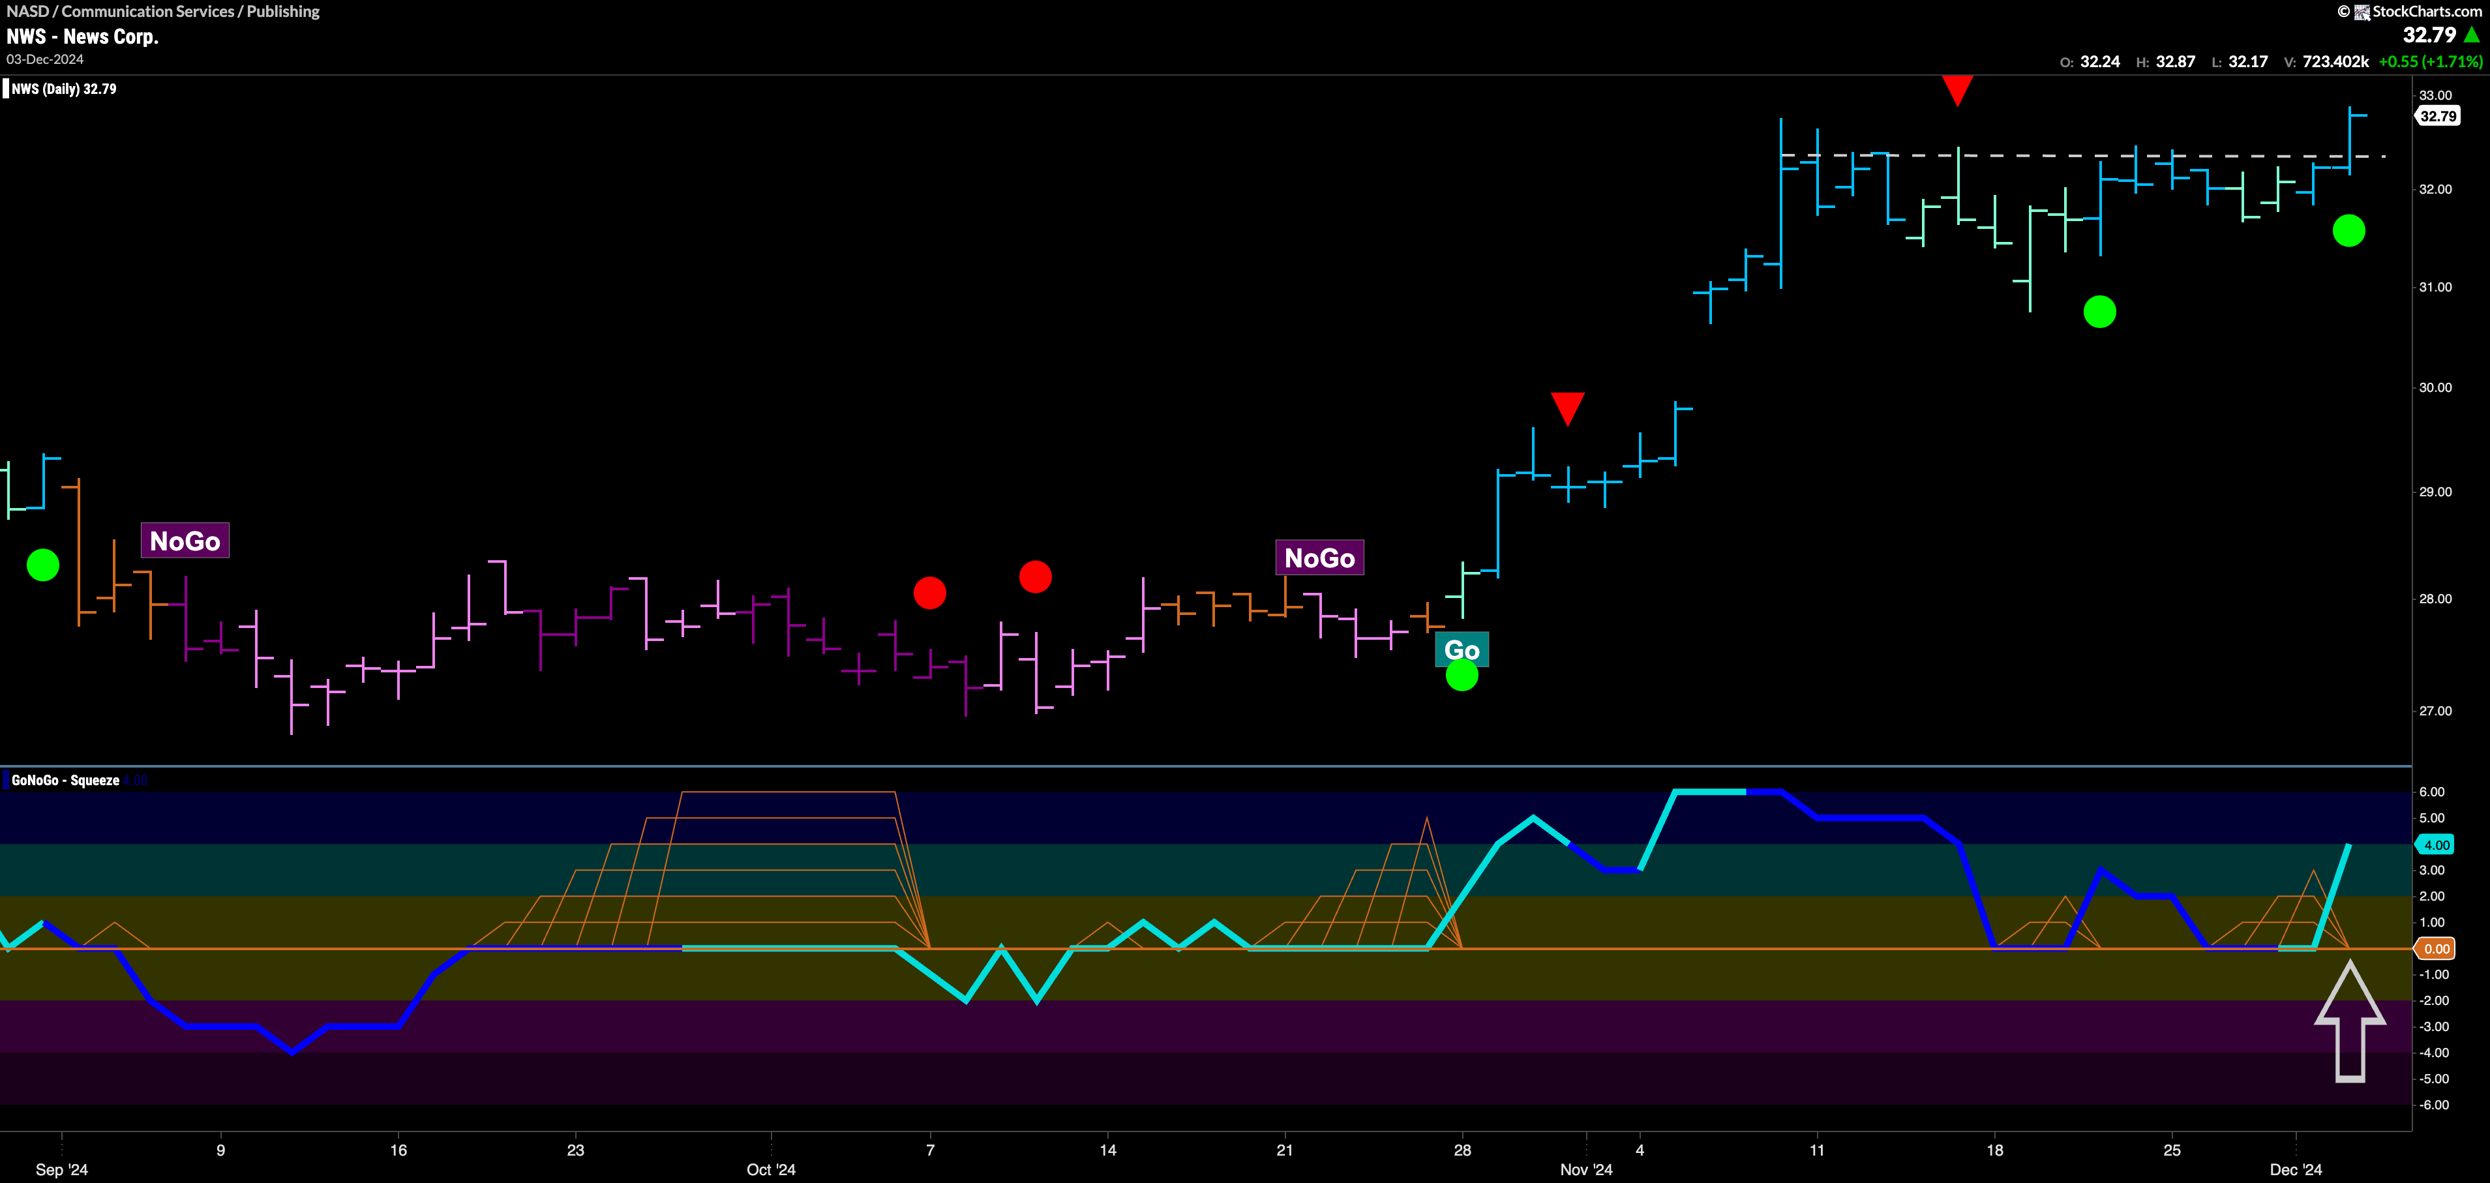Click the September NoGo trend label
Screen dimensions: 2490x1183
(x=185, y=540)
